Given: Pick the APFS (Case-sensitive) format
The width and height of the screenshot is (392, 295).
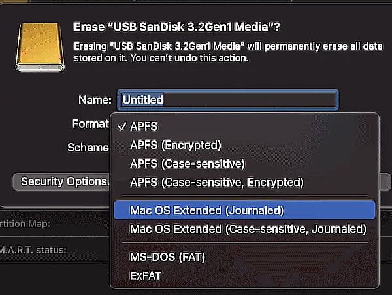Looking at the screenshot, I should click(x=187, y=163).
